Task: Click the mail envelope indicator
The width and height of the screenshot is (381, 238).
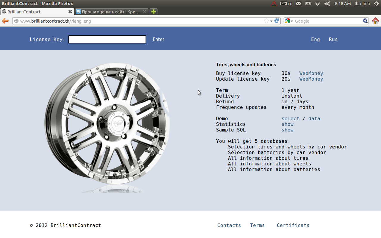Action: click(299, 4)
